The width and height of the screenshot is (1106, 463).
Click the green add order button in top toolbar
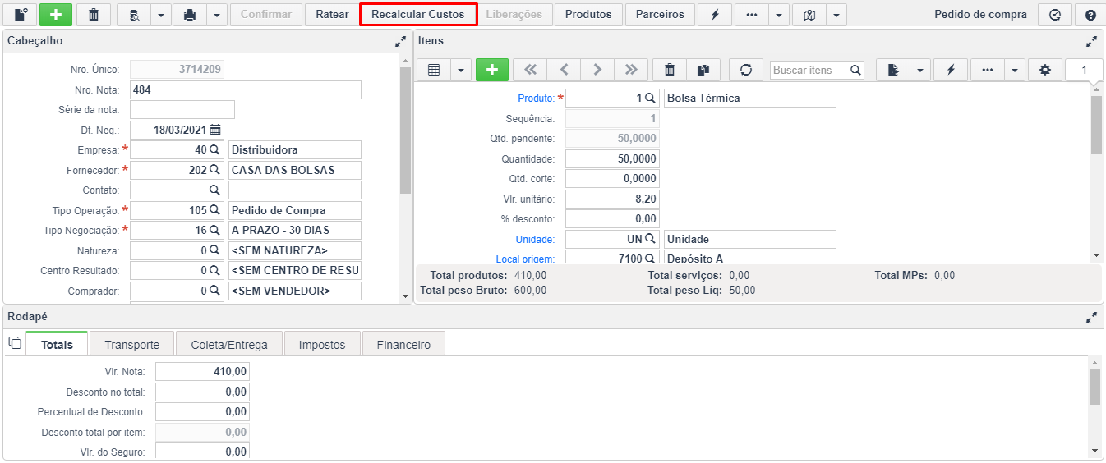pos(56,15)
